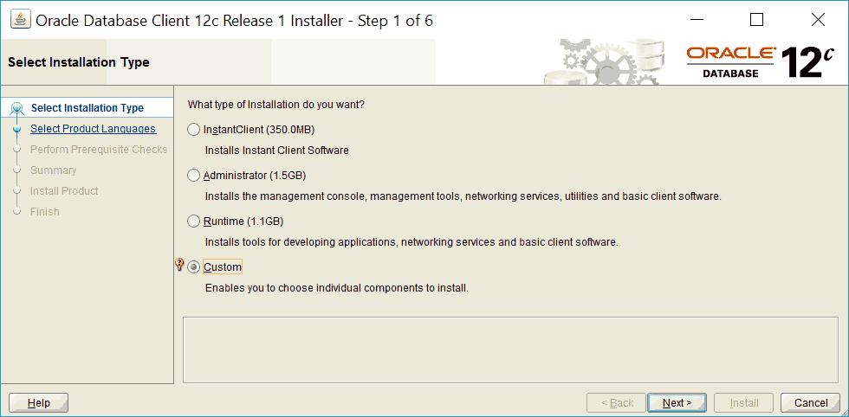Click the Next button to proceed
The width and height of the screenshot is (849, 417).
click(677, 403)
